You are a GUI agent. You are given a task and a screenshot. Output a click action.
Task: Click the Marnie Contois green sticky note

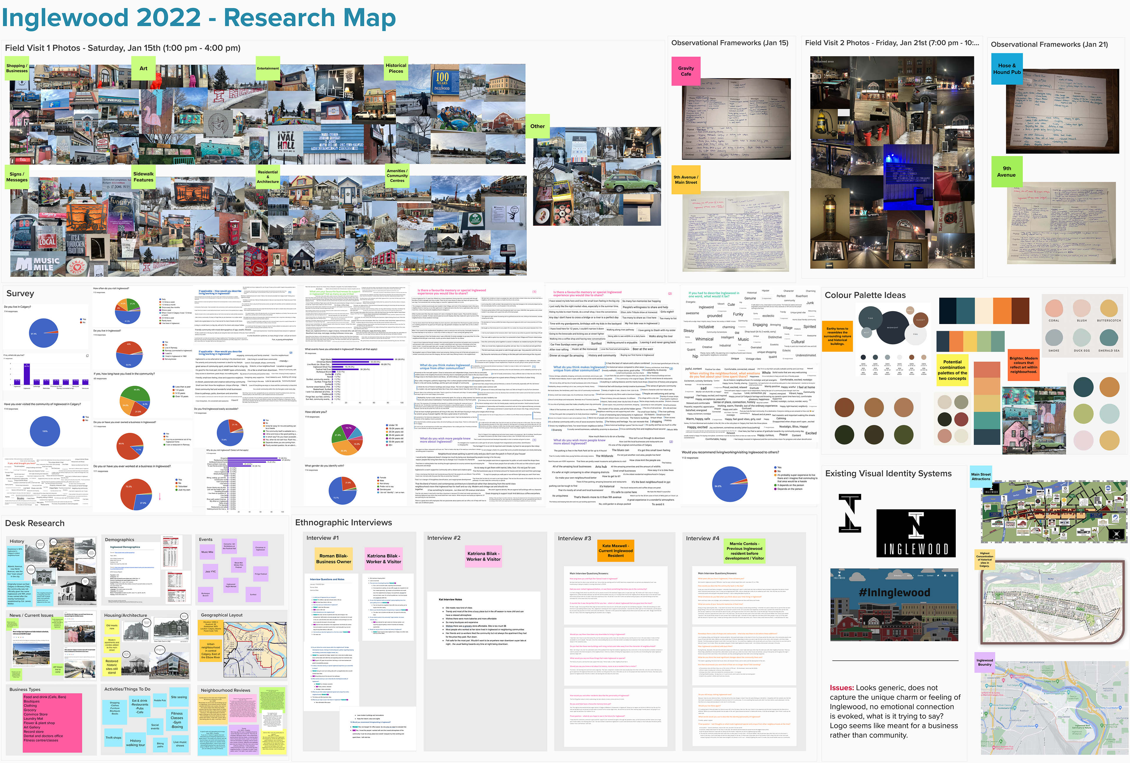click(x=744, y=551)
